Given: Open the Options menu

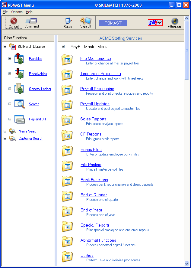Looking at the screenshot, I should pyautogui.click(x=17, y=12).
